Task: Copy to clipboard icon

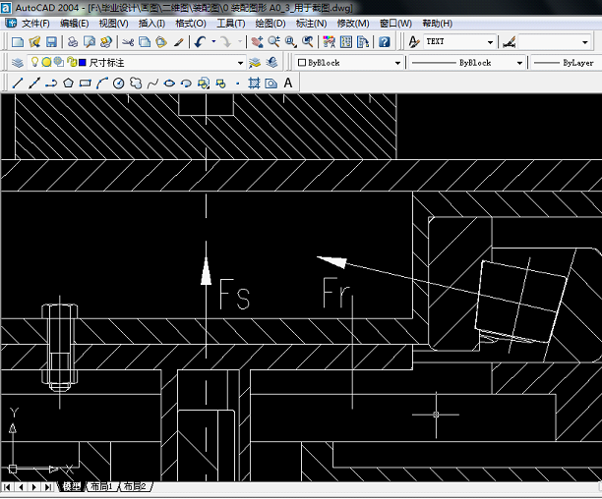Action: point(145,42)
